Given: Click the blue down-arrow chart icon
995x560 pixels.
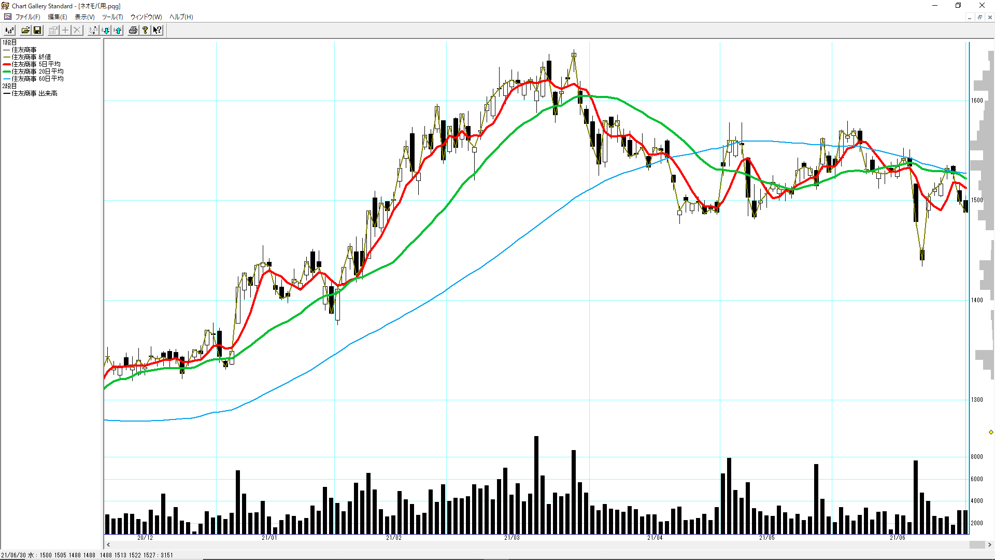Looking at the screenshot, I should pyautogui.click(x=106, y=30).
